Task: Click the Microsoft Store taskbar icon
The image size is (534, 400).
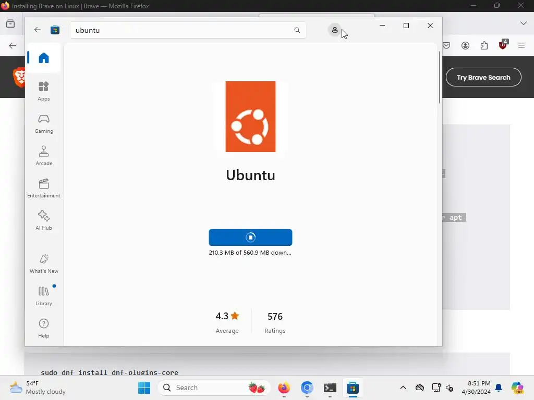Action: click(x=353, y=387)
